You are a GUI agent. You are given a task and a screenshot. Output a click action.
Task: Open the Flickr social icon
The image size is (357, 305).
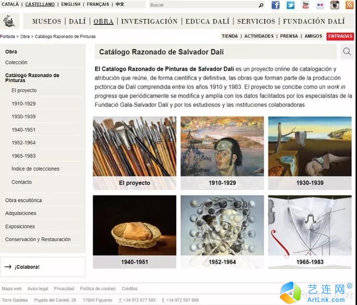pyautogui.click(x=320, y=5)
